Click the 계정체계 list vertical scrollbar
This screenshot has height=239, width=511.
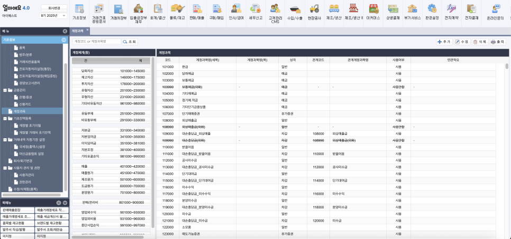[x=153, y=143]
